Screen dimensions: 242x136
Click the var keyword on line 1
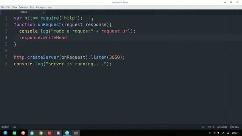point(18,18)
